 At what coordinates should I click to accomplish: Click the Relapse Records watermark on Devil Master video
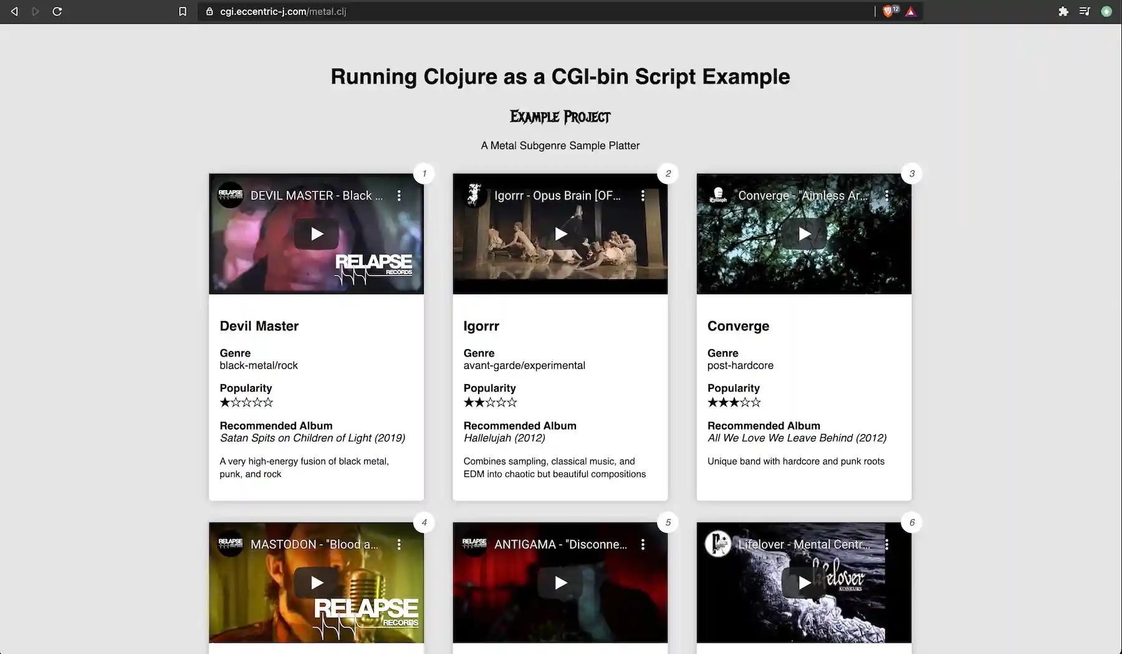coord(373,269)
